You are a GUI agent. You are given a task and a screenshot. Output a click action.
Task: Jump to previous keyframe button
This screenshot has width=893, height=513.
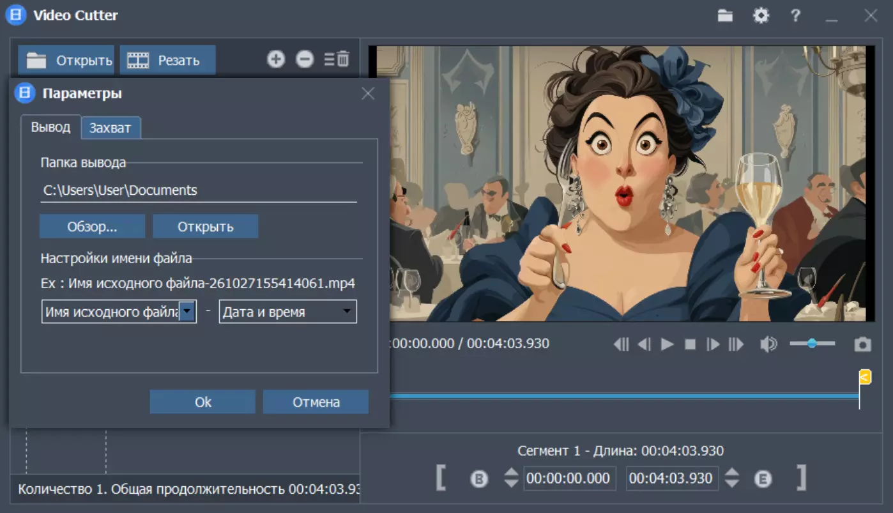click(622, 344)
